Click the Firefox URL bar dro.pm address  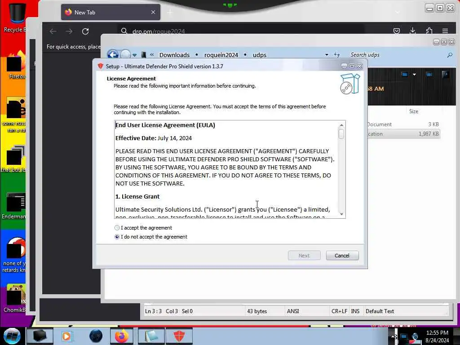click(x=159, y=31)
